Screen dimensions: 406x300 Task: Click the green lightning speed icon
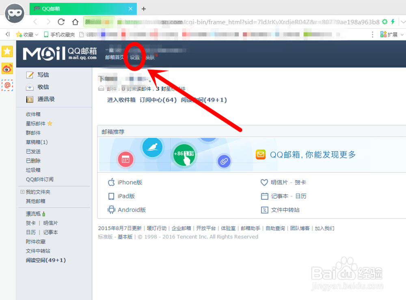click(393, 22)
